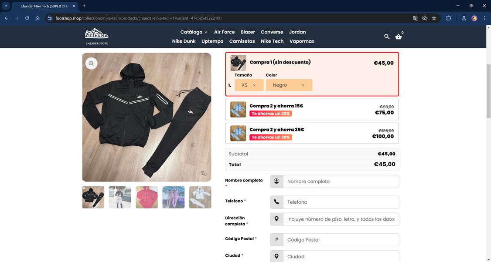Go to browser home icon
Image resolution: width=491 pixels, height=262 pixels.
38,18
